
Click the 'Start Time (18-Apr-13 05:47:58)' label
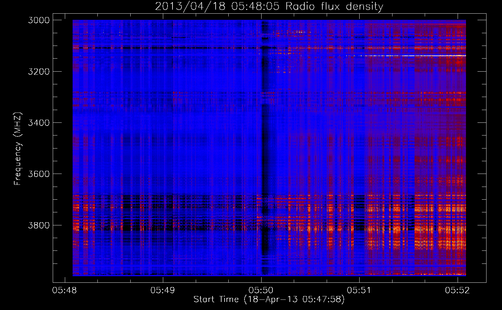tap(269, 299)
